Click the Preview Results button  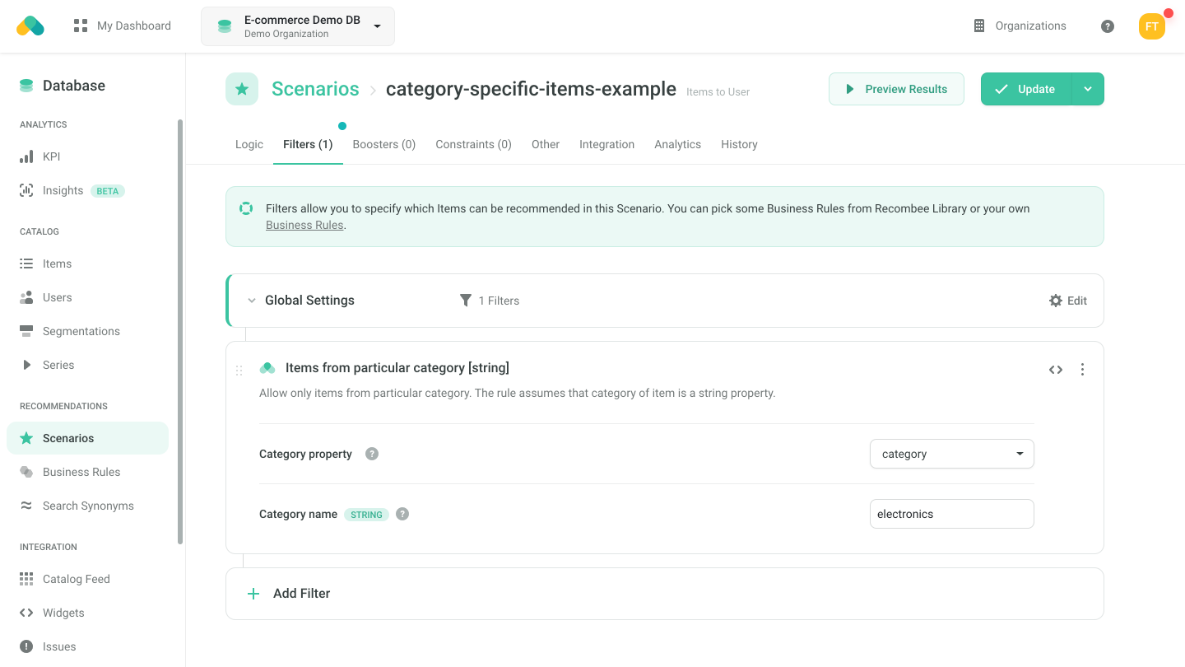tap(896, 89)
